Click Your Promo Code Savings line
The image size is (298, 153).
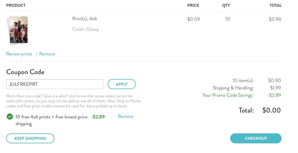coord(242,95)
